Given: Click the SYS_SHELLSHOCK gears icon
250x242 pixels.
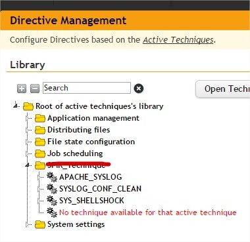Looking at the screenshot, I should pyautogui.click(x=52, y=201).
